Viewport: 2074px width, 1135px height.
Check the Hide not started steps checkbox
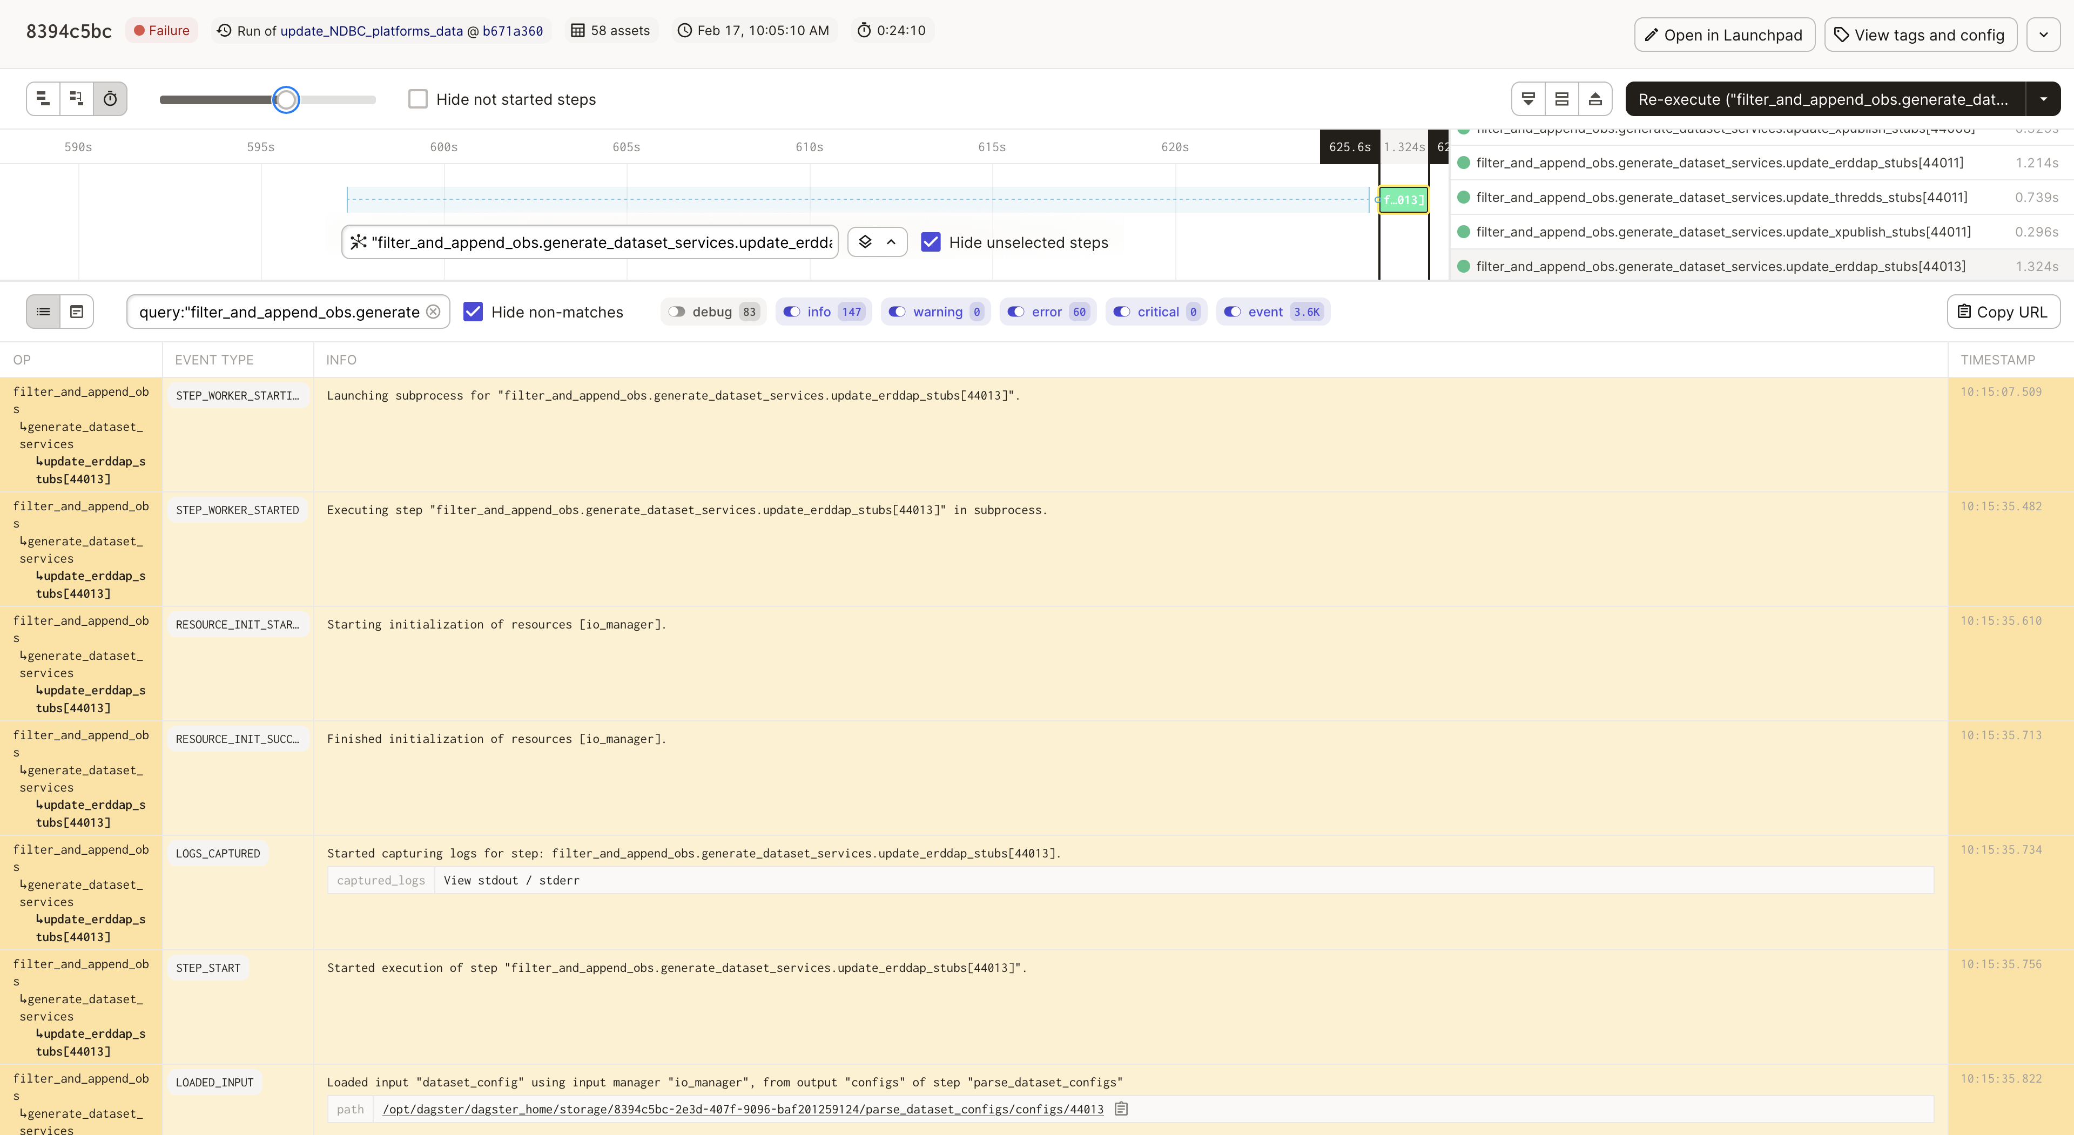[x=418, y=98]
